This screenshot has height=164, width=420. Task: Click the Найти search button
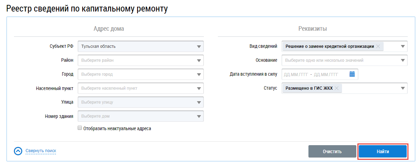tap(383, 151)
